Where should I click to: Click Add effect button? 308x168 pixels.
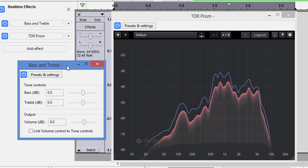click(x=35, y=48)
